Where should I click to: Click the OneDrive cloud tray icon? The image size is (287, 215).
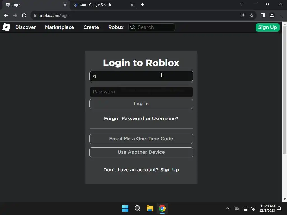pos(237,208)
